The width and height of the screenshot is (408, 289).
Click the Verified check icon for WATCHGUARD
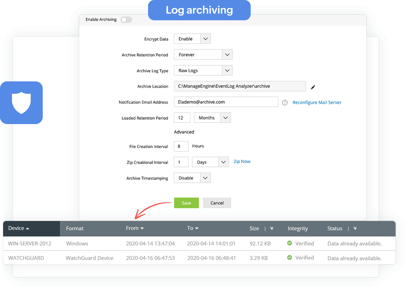(289, 257)
